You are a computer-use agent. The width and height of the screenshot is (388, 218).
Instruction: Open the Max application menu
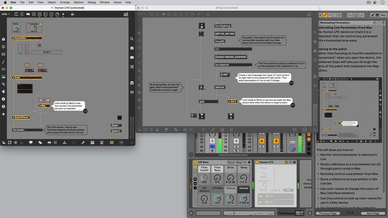[x=13, y=2]
